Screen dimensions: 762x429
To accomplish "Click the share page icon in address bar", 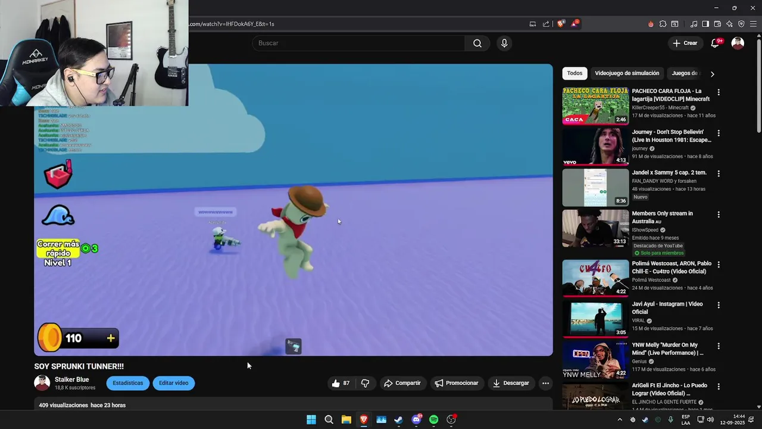I will tap(546, 24).
